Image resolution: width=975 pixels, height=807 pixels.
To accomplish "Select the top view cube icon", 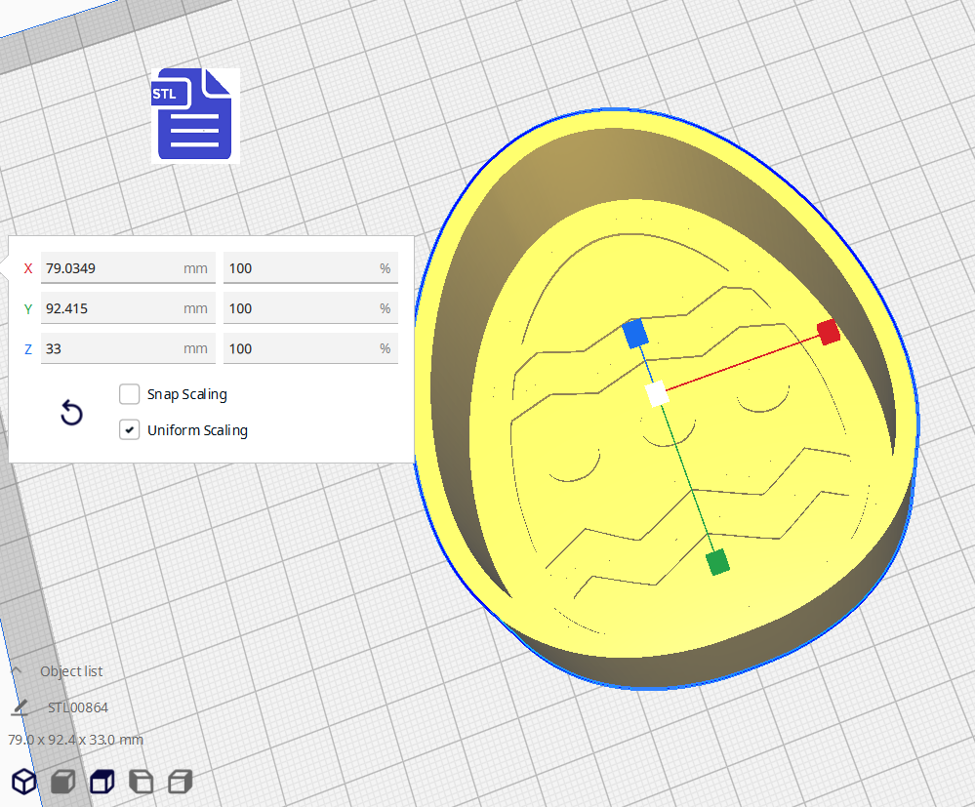I will [102, 781].
